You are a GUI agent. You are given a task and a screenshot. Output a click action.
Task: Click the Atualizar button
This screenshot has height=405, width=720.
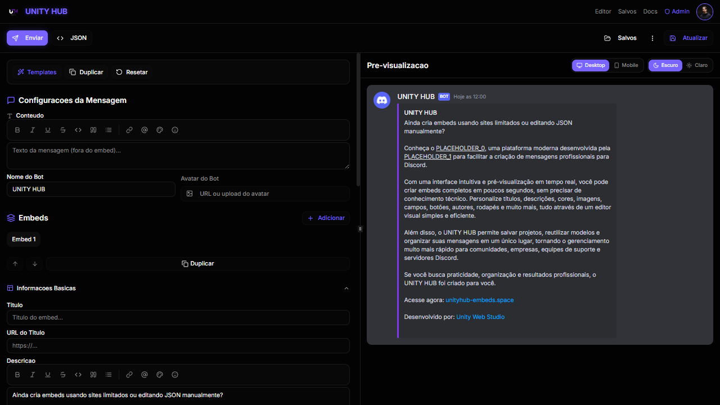[x=688, y=38]
